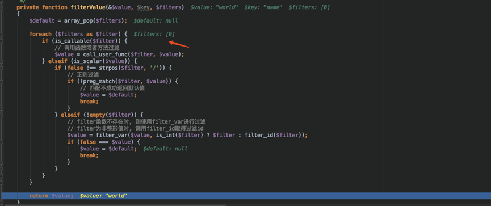The width and height of the screenshot is (491, 206).
Task: Click the inline hint $value: "world" on return line
Action: click(x=103, y=196)
